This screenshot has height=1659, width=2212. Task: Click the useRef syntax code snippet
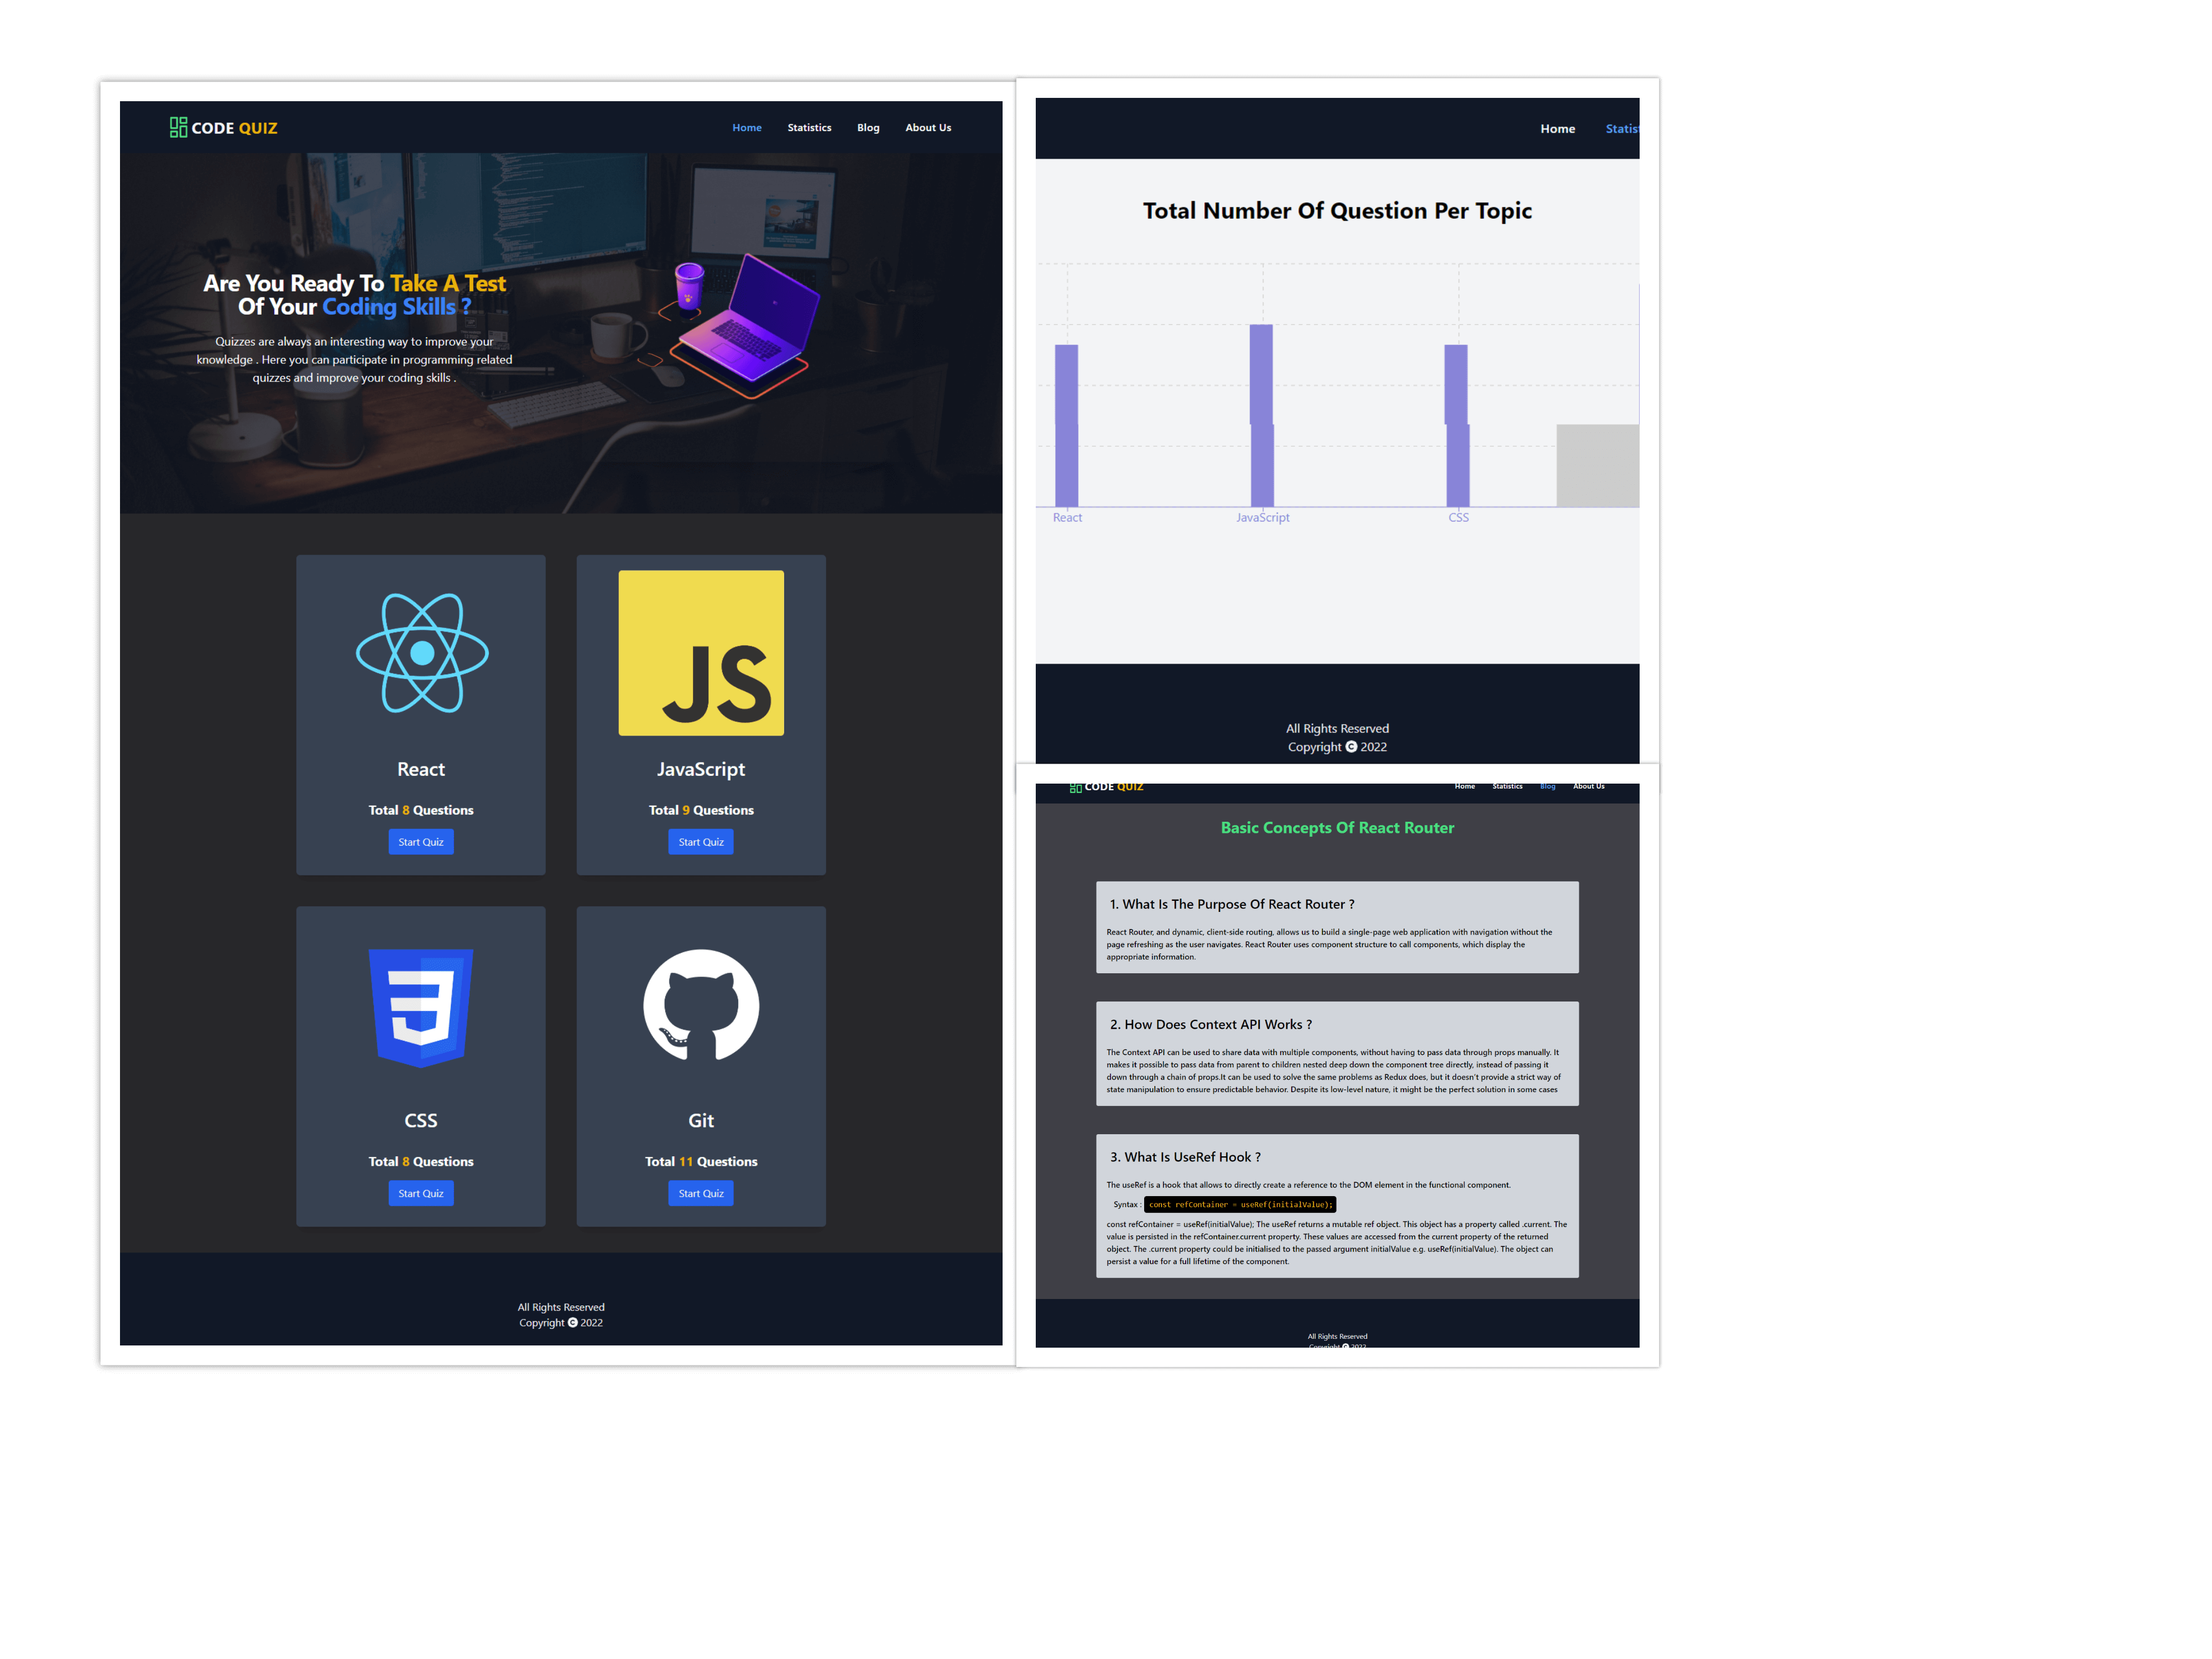tap(1240, 1205)
